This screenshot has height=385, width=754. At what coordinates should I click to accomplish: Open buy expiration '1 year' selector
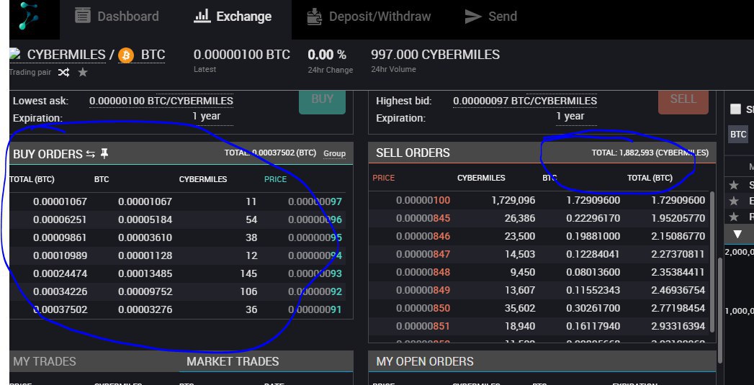coord(207,117)
